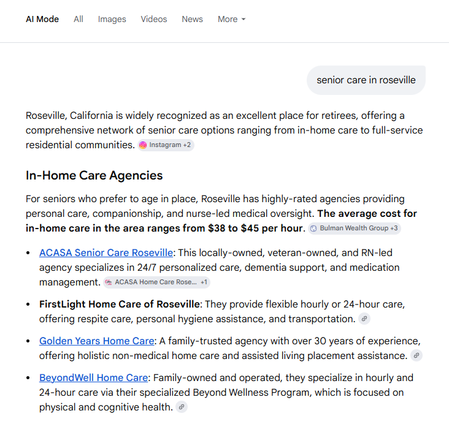Expand the More dropdown arrow
449x427 pixels.
244,20
